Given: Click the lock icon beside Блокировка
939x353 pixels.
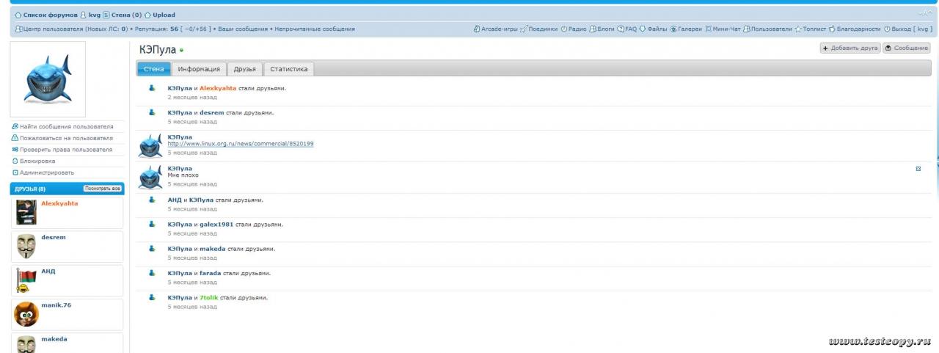Looking at the screenshot, I should pos(15,161).
